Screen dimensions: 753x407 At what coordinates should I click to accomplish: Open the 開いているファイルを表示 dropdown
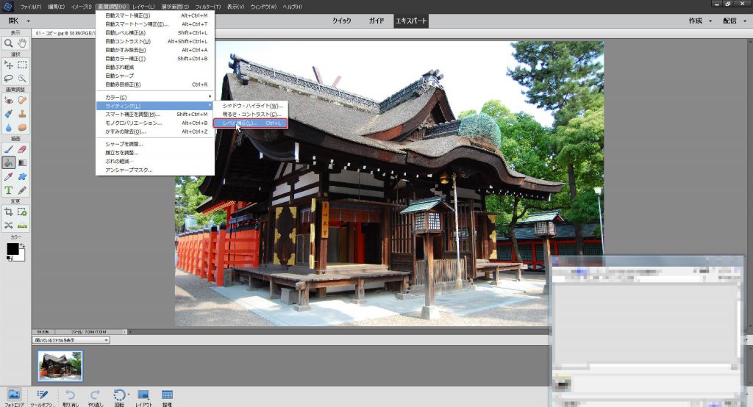[71, 340]
